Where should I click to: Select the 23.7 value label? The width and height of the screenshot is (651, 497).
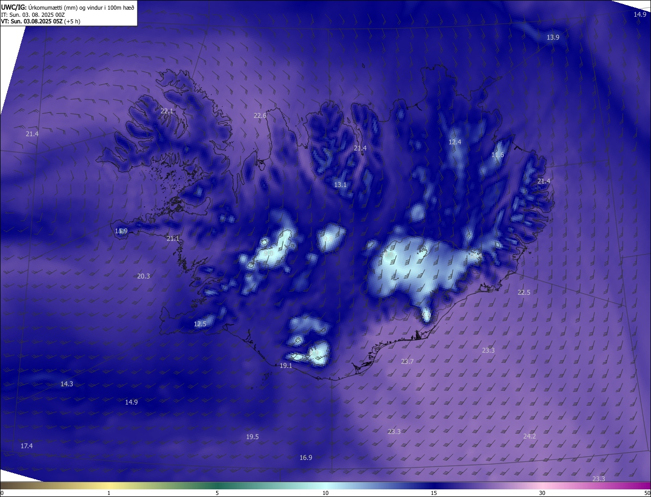(x=407, y=362)
